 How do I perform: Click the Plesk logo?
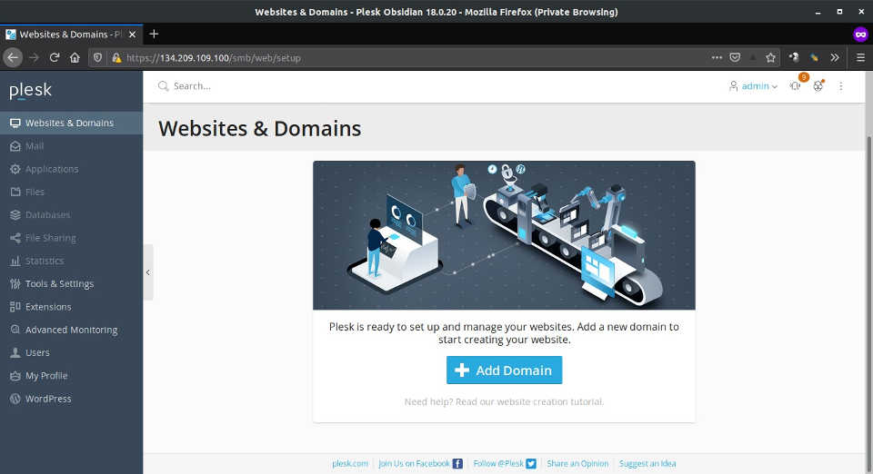tap(30, 90)
